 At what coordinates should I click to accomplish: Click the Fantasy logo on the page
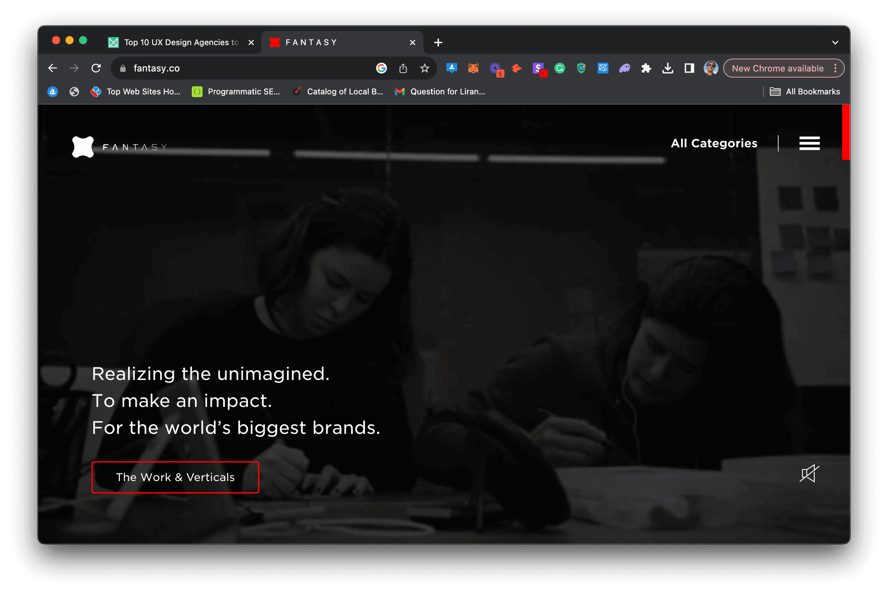click(83, 147)
